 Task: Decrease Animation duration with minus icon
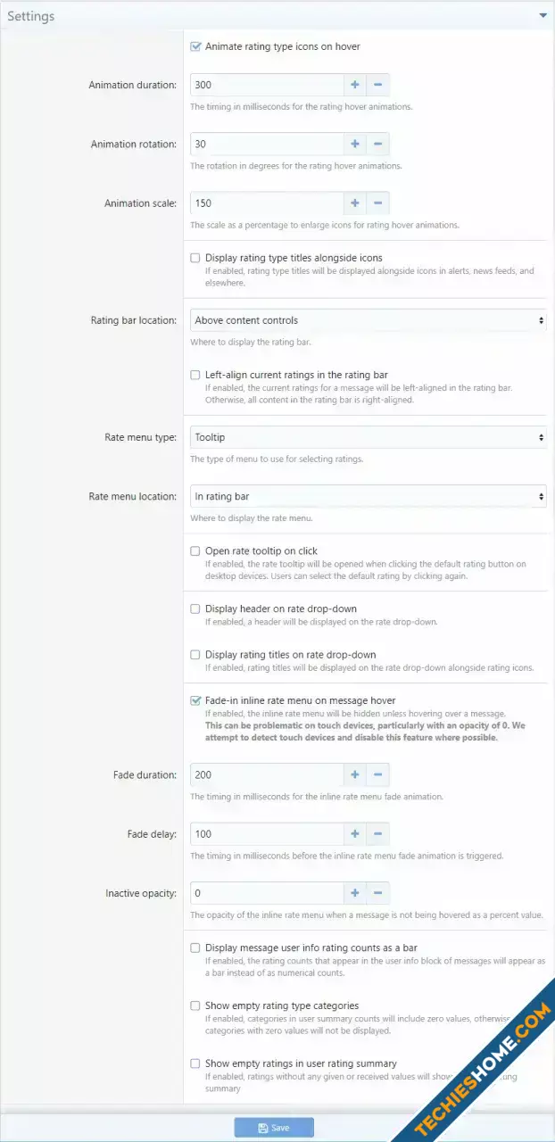click(x=378, y=85)
